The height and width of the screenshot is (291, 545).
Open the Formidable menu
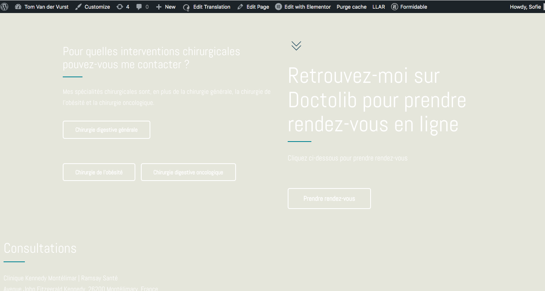click(x=409, y=7)
